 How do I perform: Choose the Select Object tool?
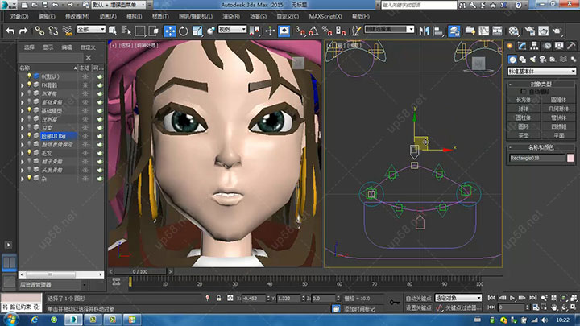[x=113, y=31]
